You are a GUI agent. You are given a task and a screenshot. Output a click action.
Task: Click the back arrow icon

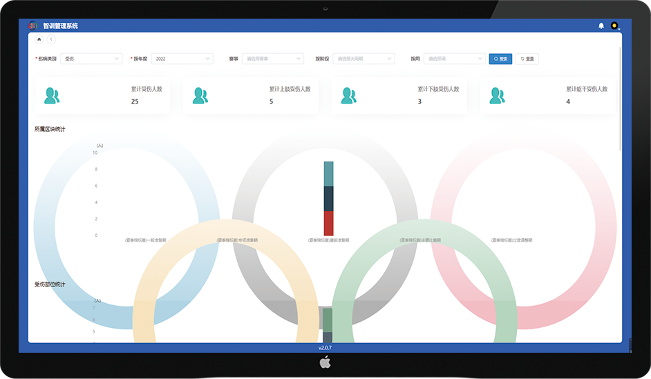coord(51,39)
